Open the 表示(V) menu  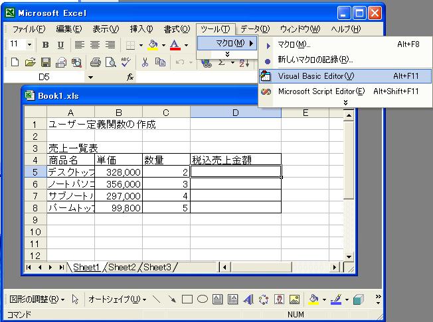click(106, 29)
